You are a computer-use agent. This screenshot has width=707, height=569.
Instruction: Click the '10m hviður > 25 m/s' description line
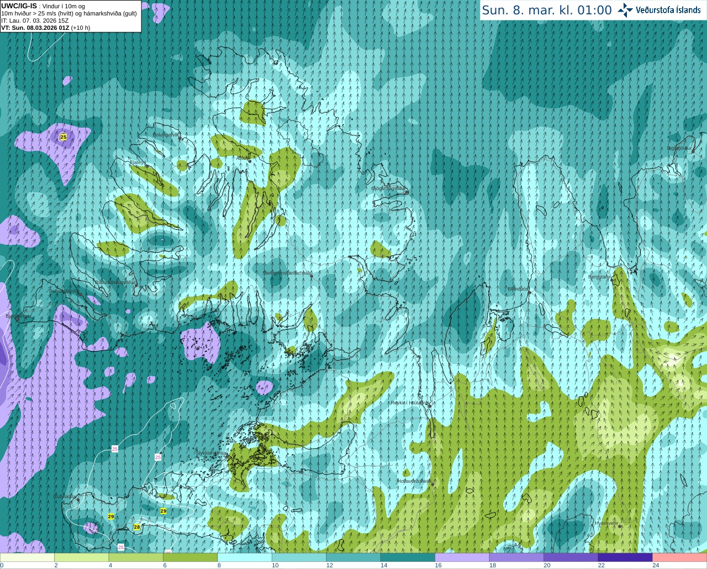click(69, 13)
